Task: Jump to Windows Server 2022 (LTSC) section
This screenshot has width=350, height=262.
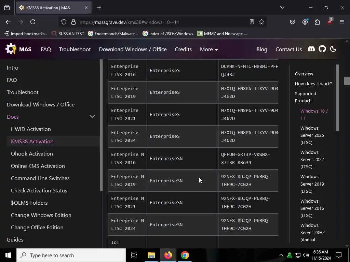Action: [x=312, y=160]
